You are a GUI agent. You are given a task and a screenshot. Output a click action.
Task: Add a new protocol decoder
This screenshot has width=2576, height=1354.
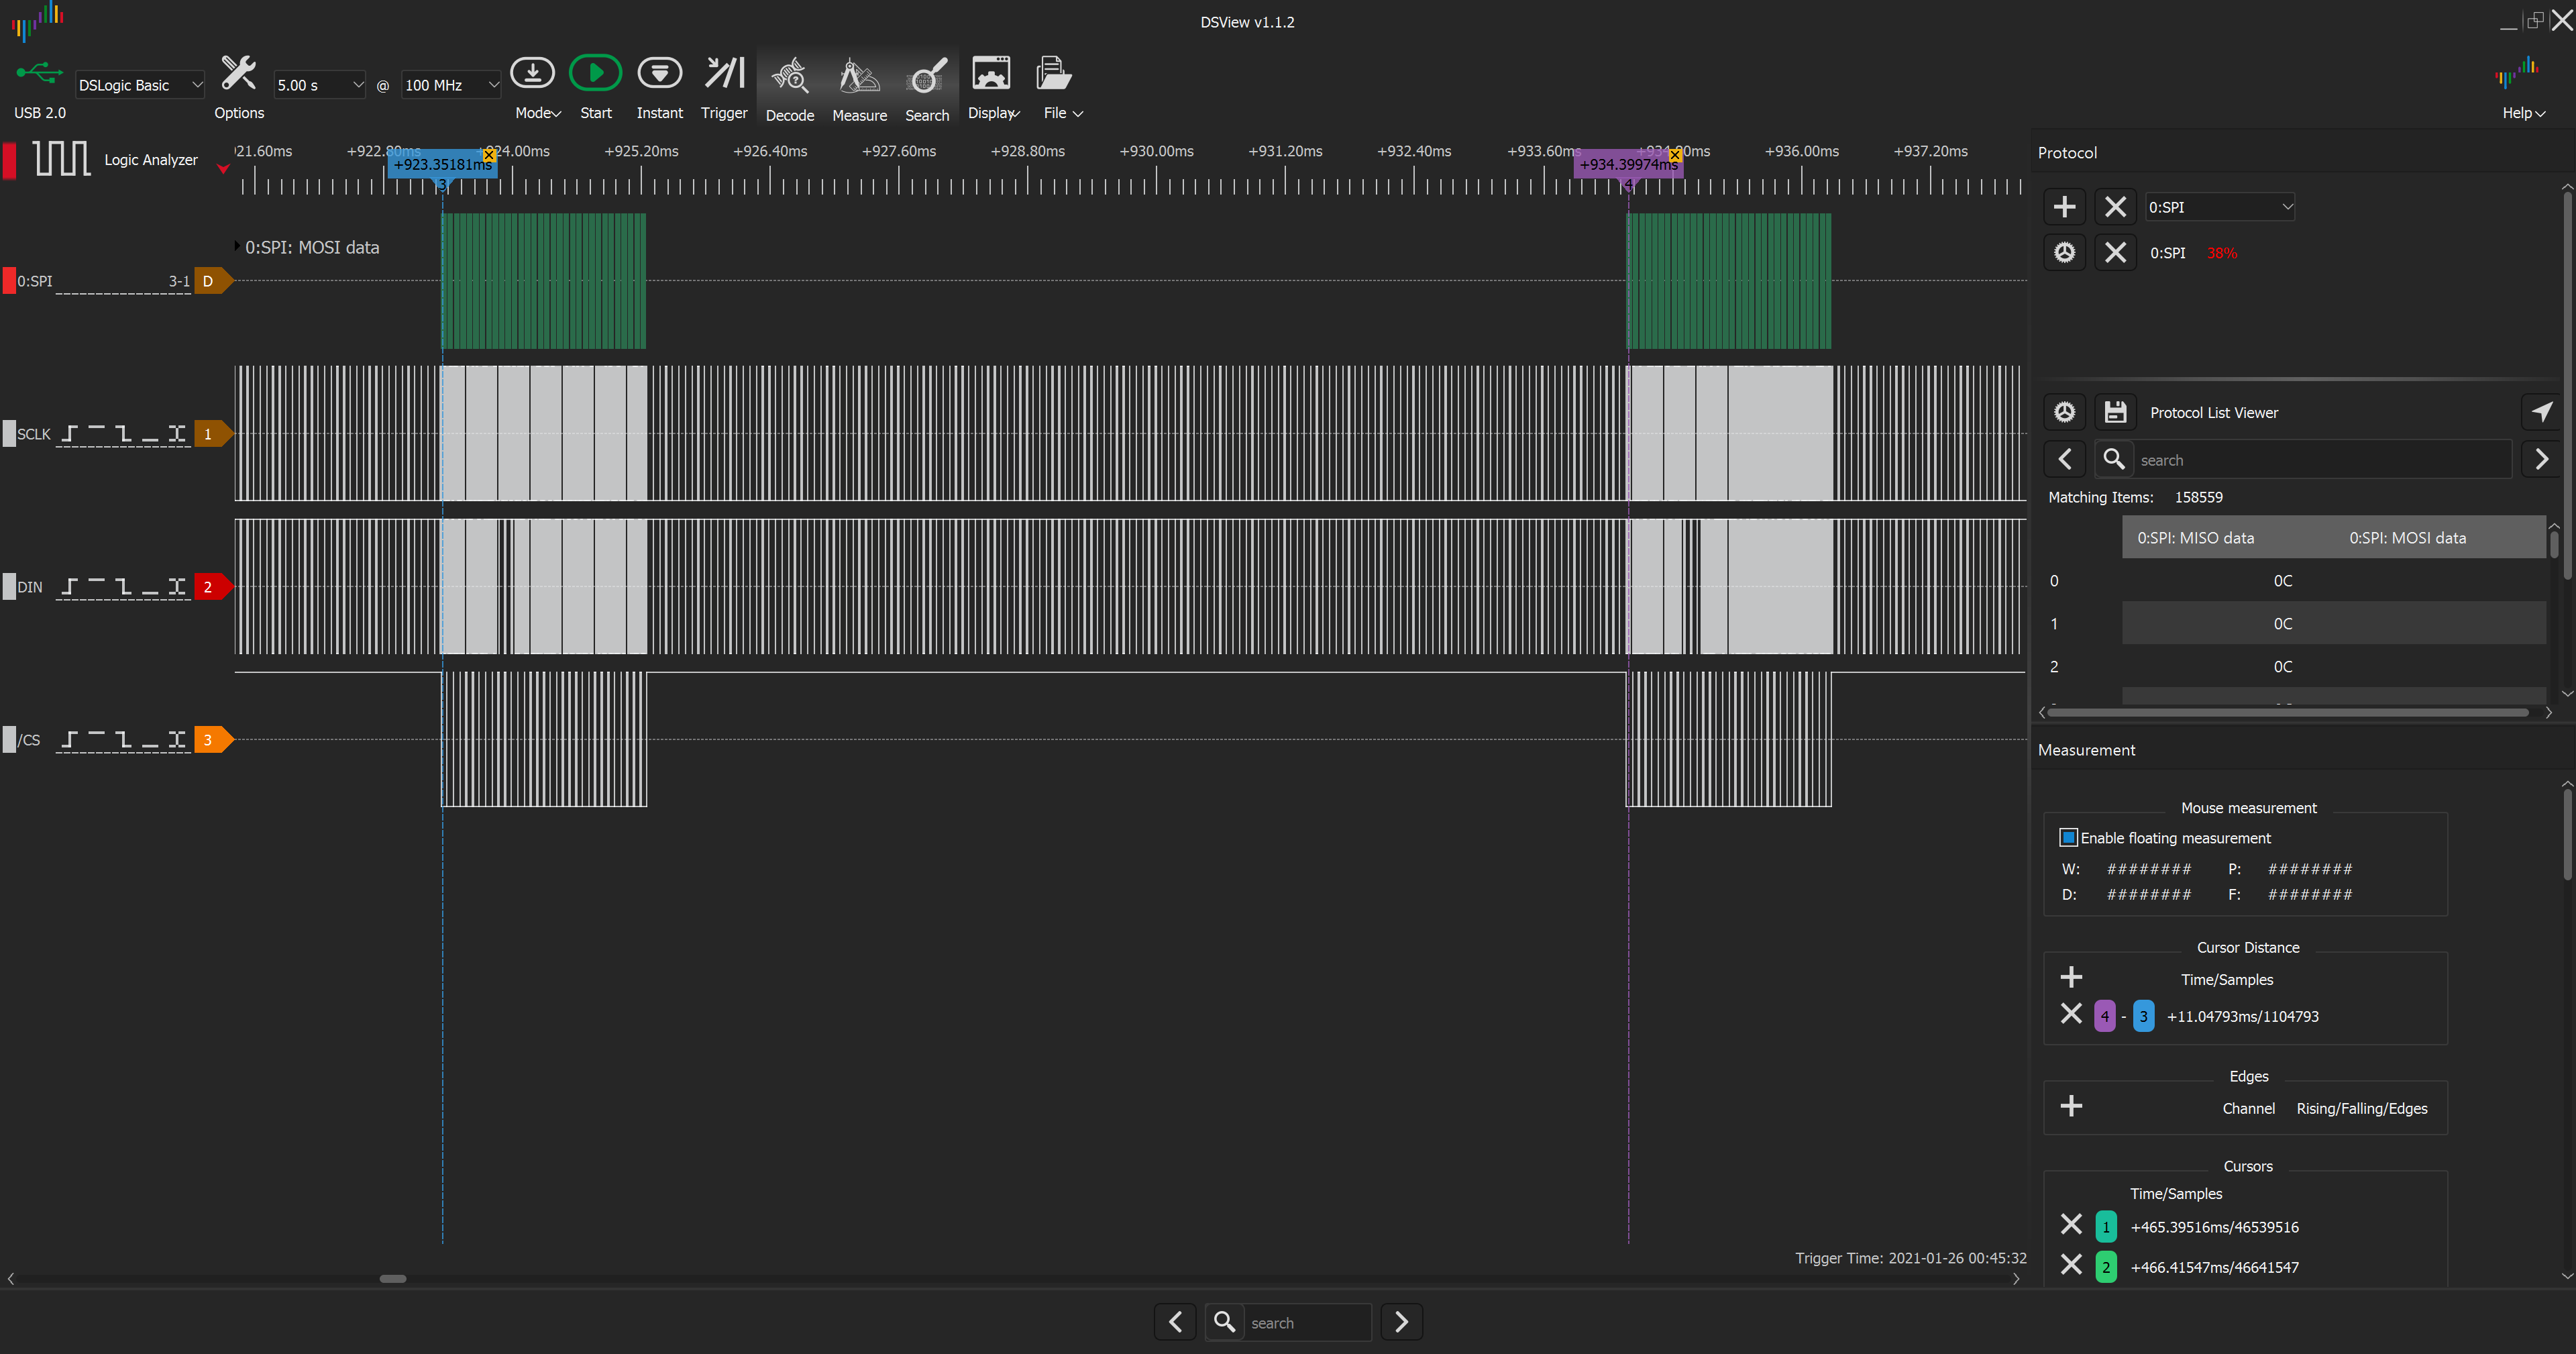tap(2064, 207)
